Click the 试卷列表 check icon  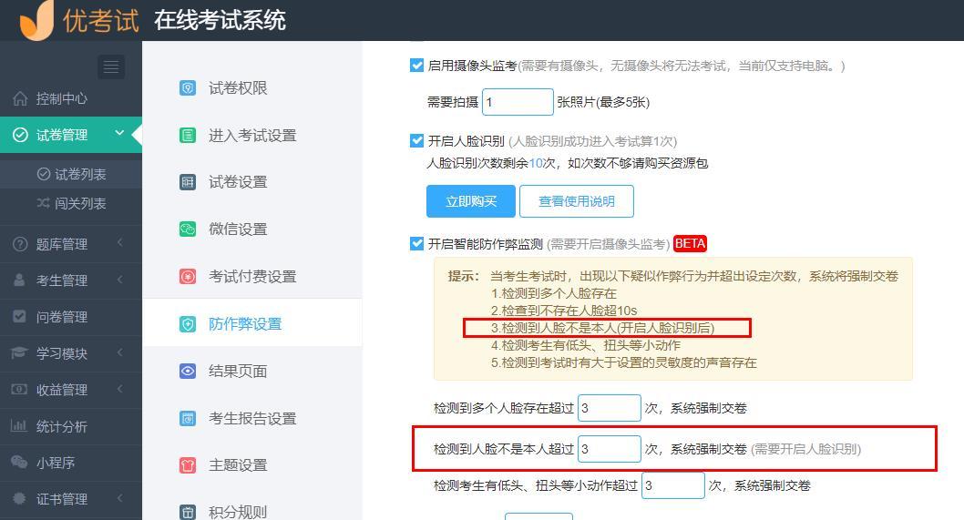click(x=44, y=174)
